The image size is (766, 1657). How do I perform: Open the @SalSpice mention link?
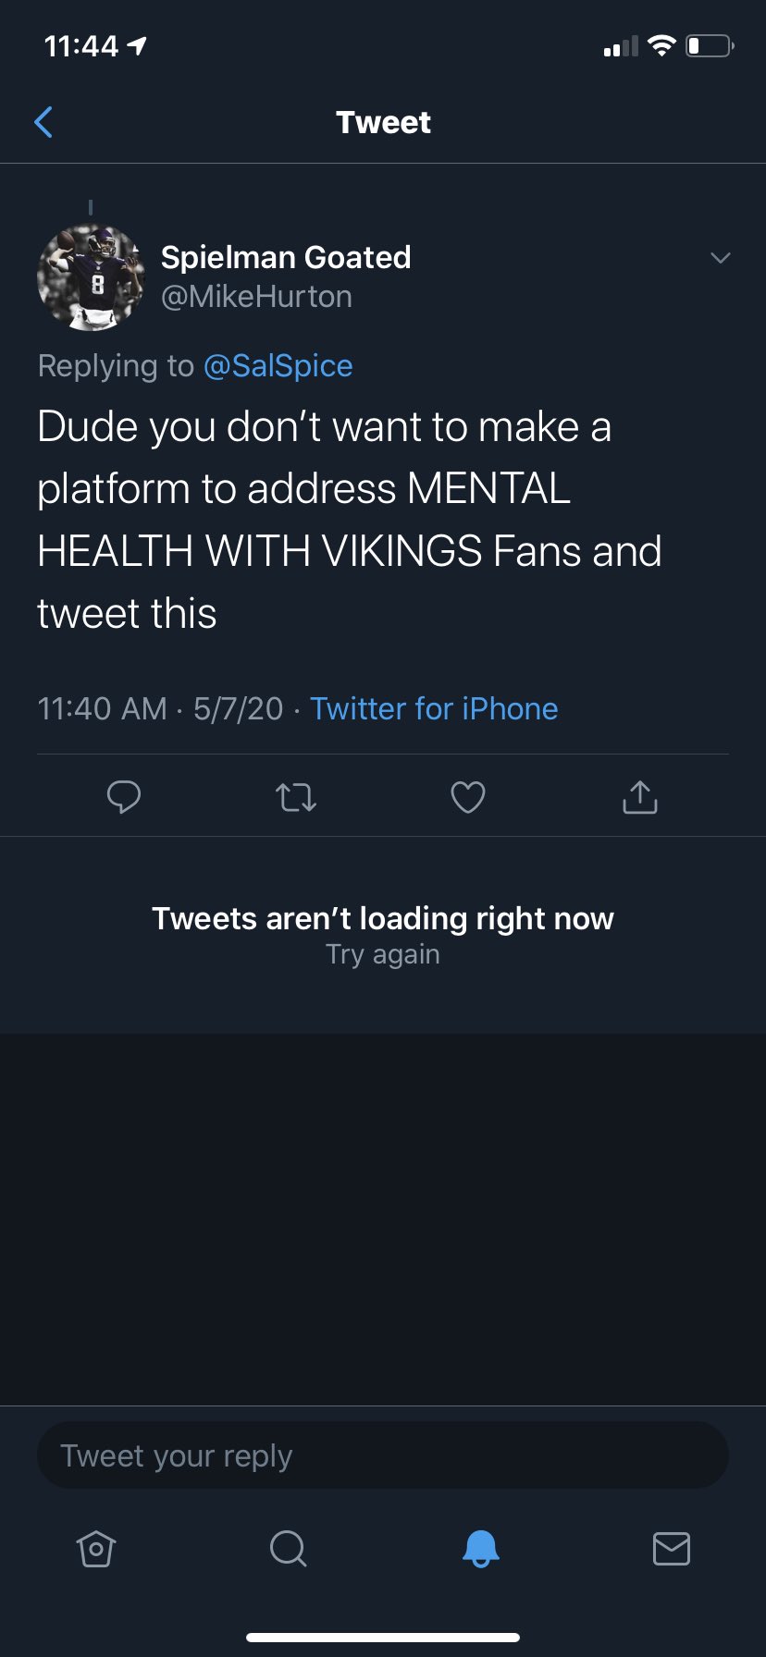[x=278, y=366]
